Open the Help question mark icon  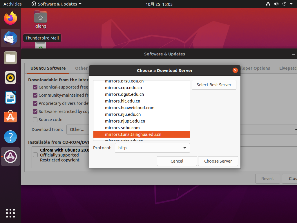(x=10, y=137)
